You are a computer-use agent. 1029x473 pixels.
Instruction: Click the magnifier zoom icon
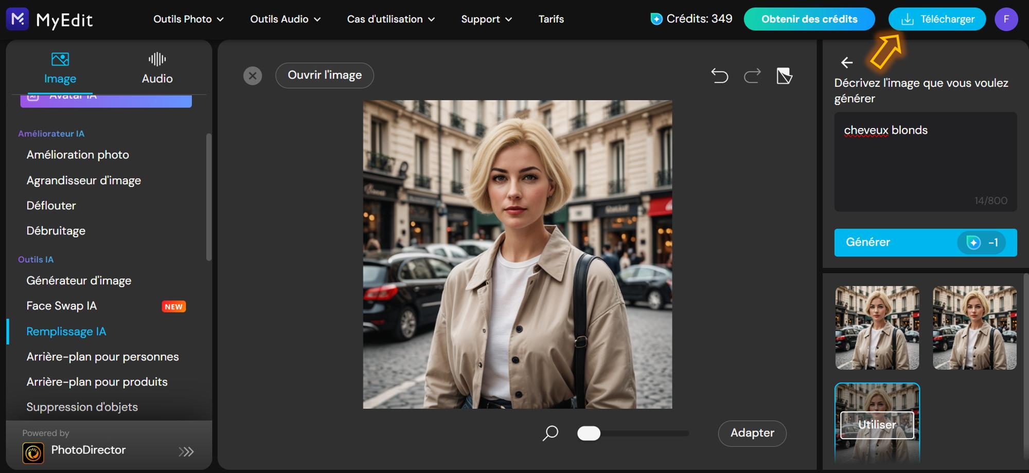(x=550, y=433)
